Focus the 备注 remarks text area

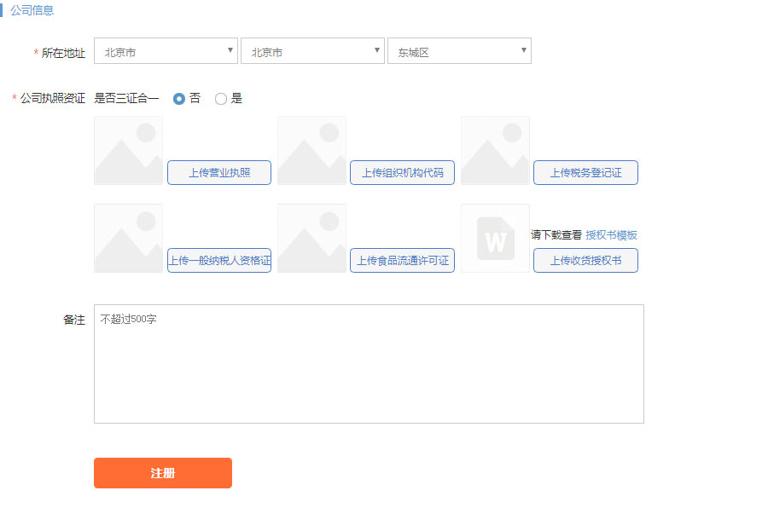pyautogui.click(x=369, y=364)
